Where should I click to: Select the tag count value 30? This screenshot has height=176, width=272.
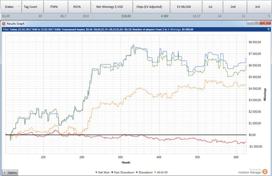[x=40, y=16]
